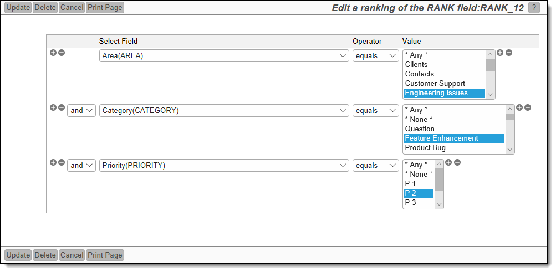Viewport: 556px width, 272px height.
Task: Choose 'P 1' in Priority value list
Action: tap(411, 184)
